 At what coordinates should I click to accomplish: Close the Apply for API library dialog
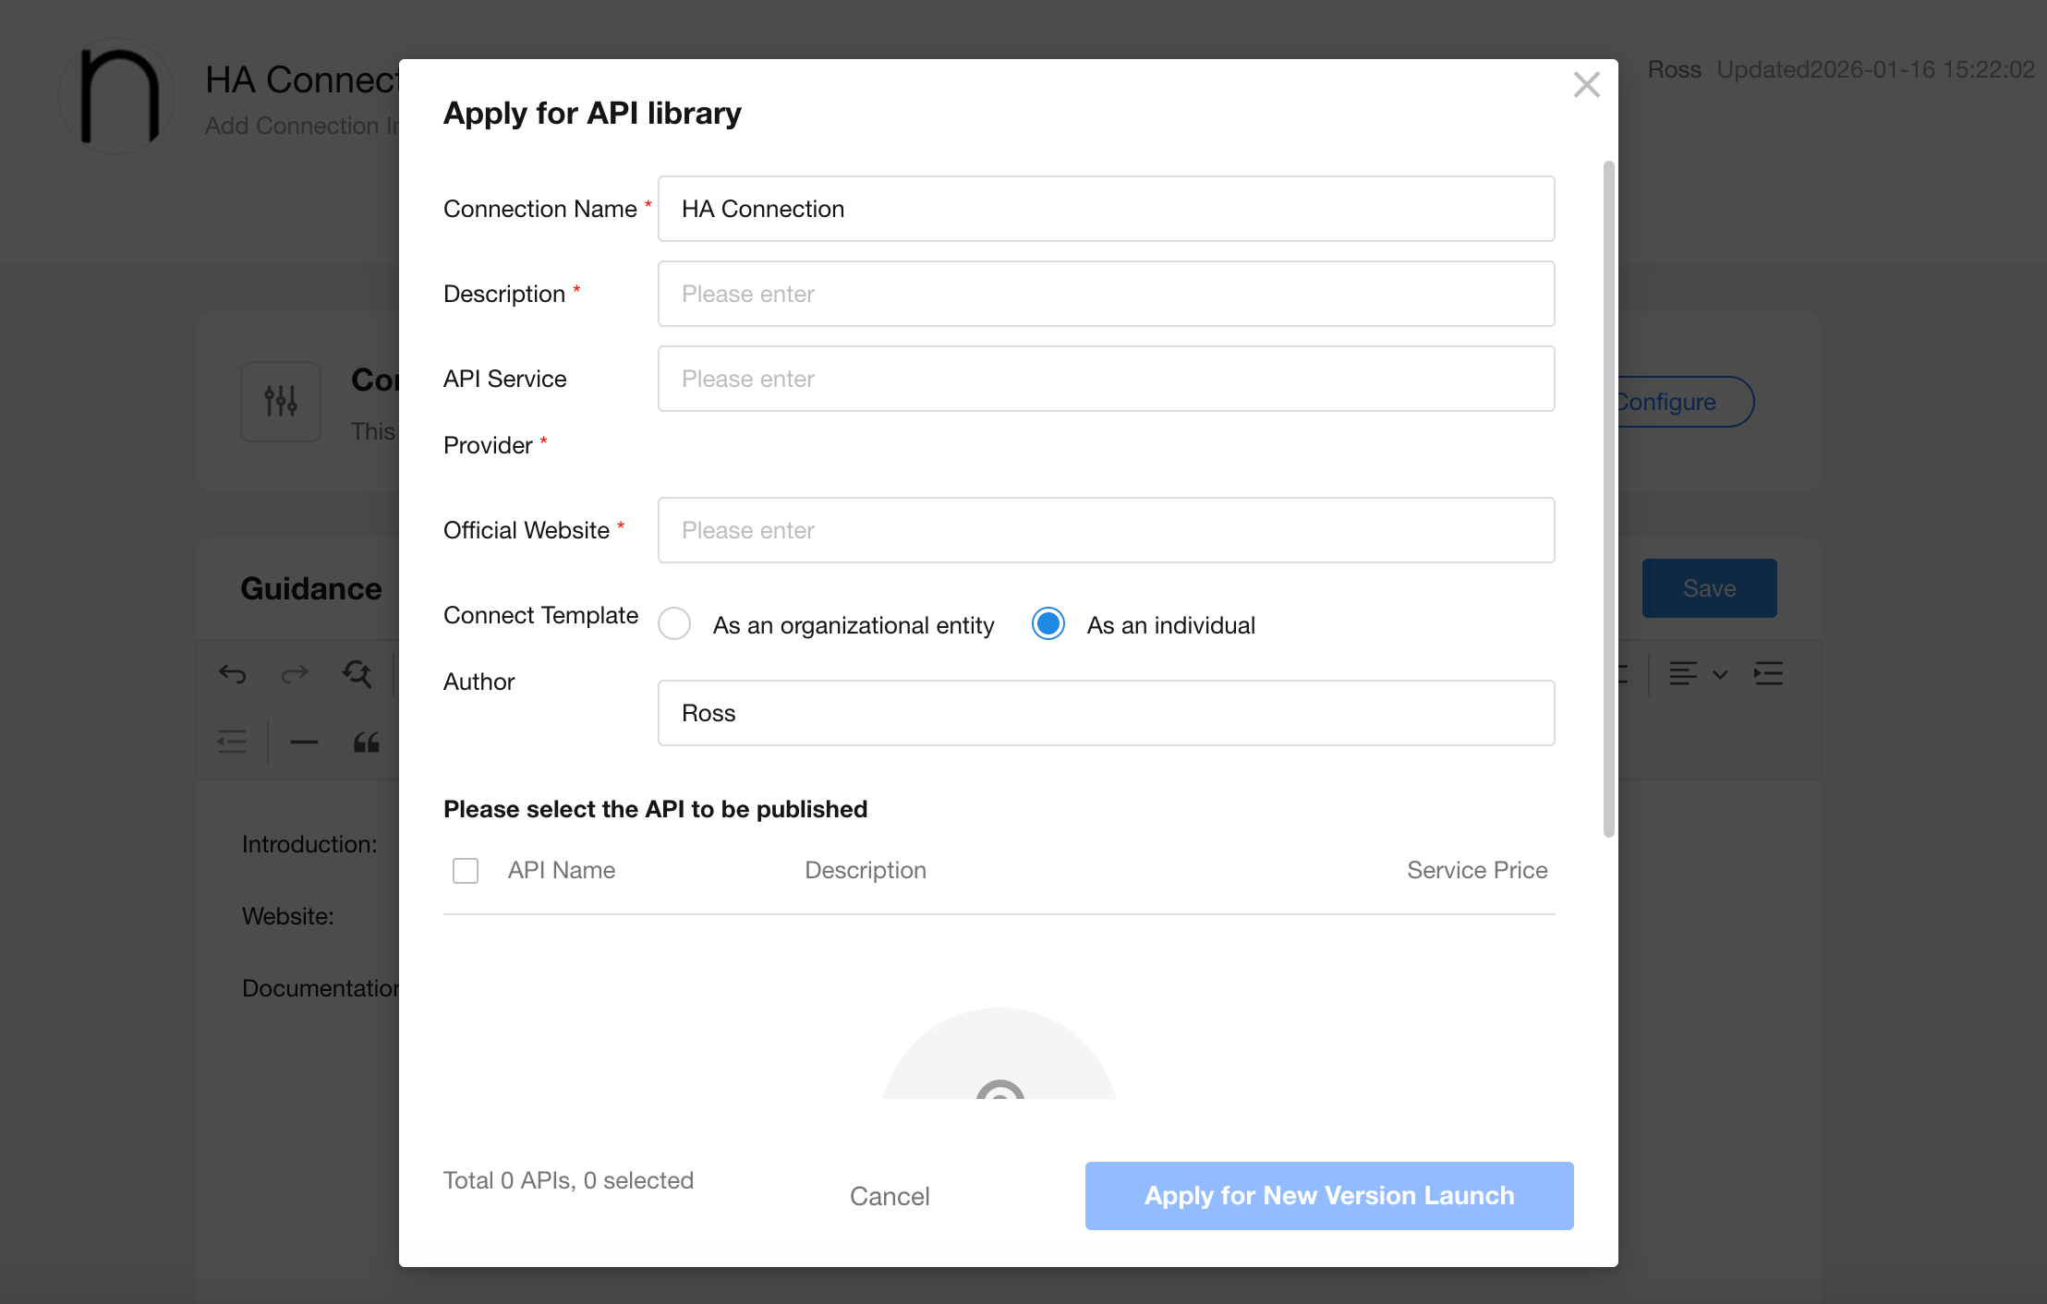(x=1586, y=85)
